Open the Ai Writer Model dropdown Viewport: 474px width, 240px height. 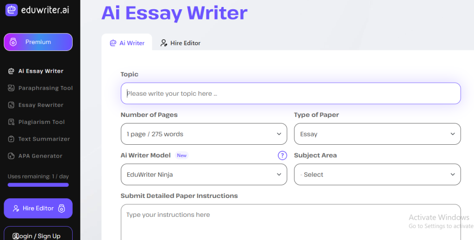coord(204,174)
